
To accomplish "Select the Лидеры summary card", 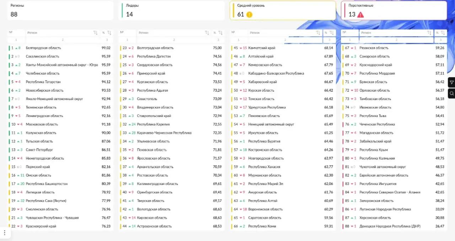I will [x=171, y=10].
